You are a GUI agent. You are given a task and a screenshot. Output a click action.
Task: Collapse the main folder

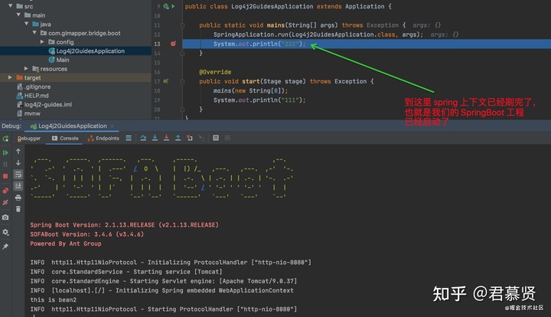tap(18, 15)
